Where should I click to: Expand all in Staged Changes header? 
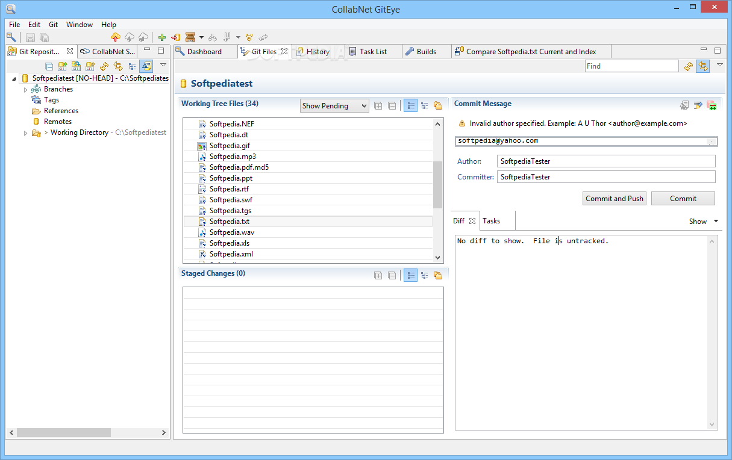pyautogui.click(x=378, y=276)
